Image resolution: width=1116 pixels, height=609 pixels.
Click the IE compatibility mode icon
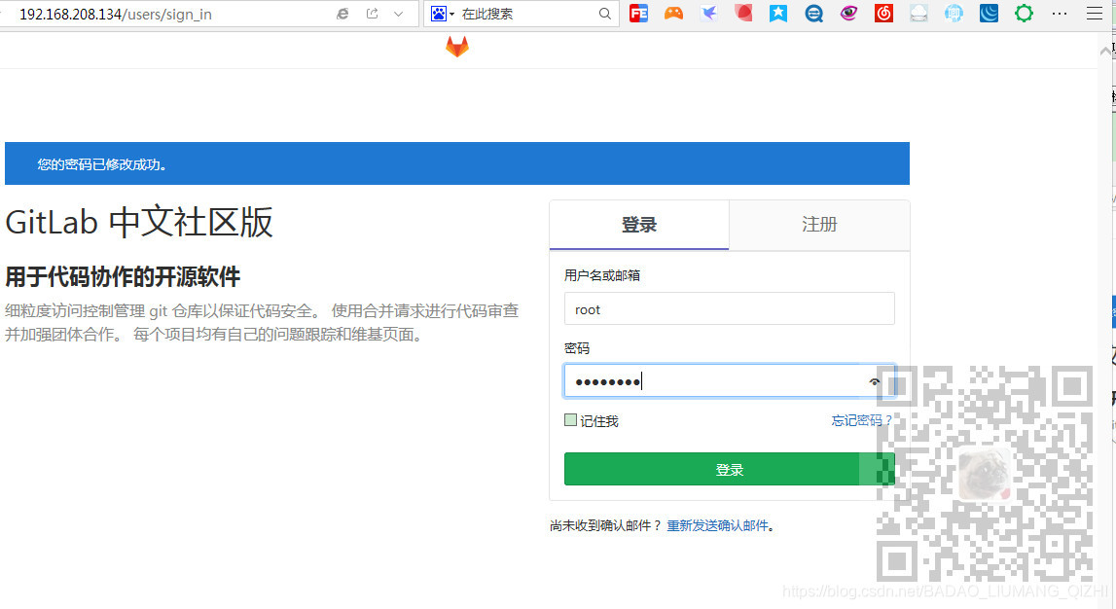342,14
